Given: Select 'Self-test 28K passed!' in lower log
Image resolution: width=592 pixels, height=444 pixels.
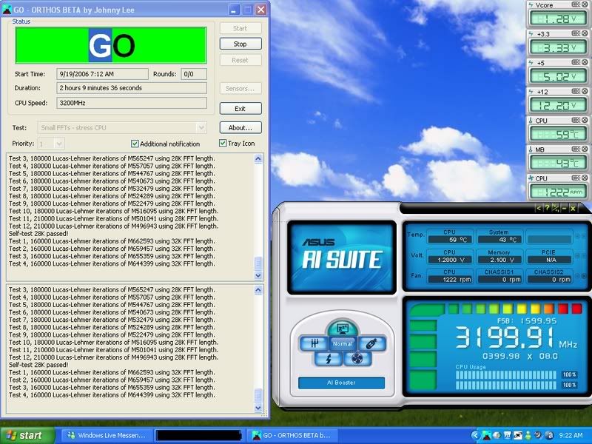Looking at the screenshot, I should click(38, 365).
